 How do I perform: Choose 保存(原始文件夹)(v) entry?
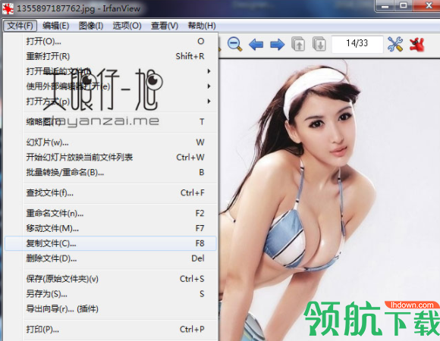tap(111, 279)
